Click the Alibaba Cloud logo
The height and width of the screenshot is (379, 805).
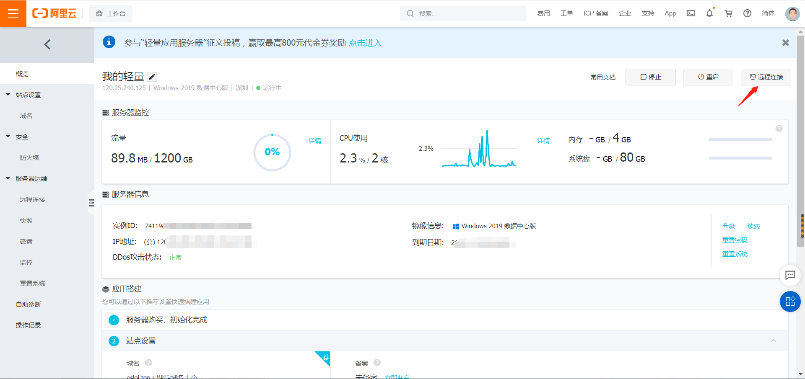(x=55, y=13)
